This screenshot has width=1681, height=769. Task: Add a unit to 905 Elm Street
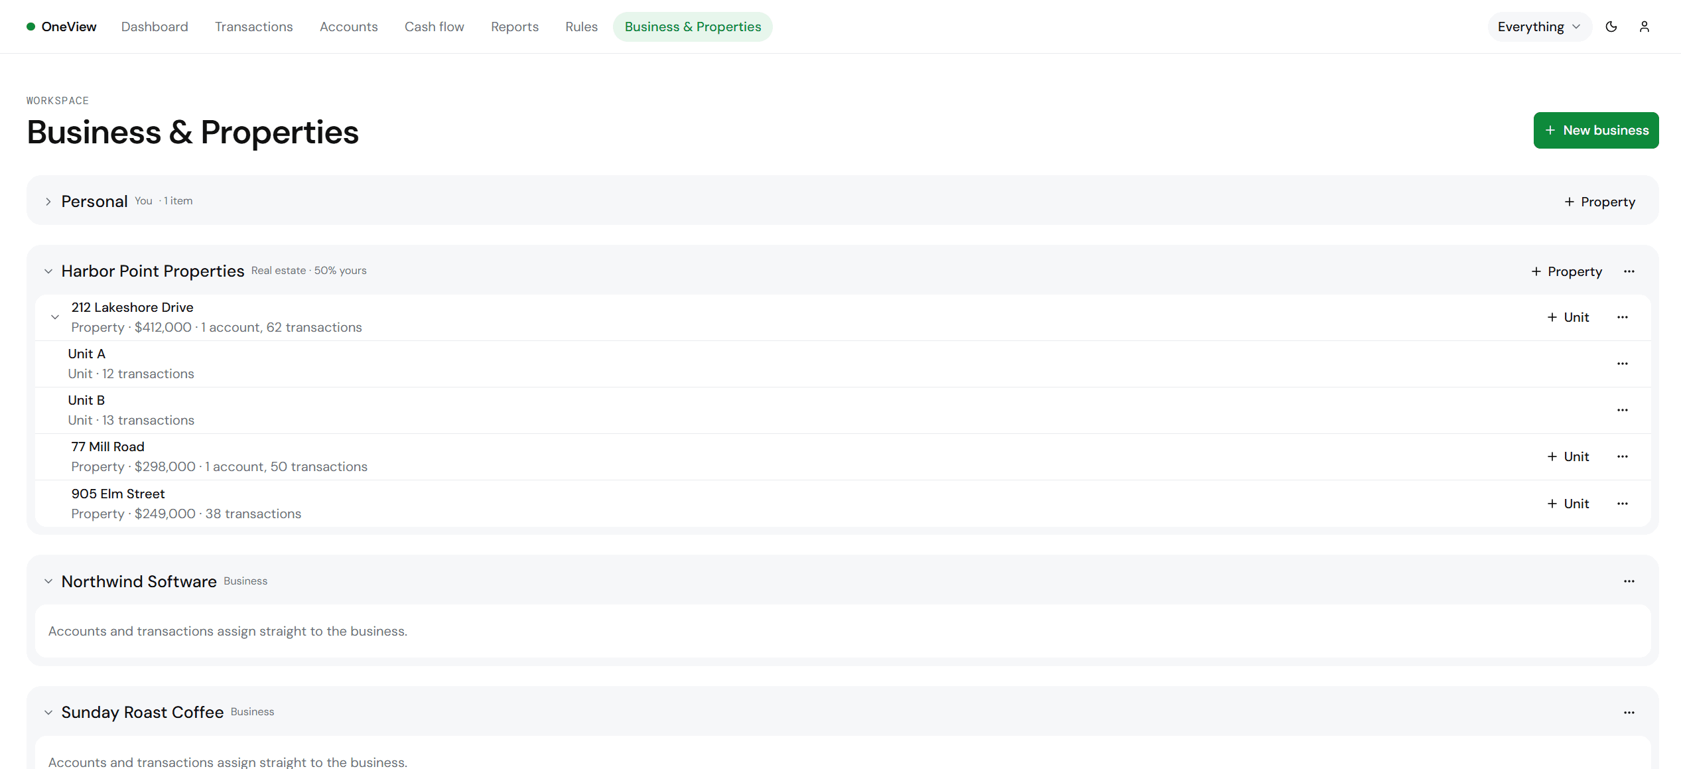(x=1568, y=504)
